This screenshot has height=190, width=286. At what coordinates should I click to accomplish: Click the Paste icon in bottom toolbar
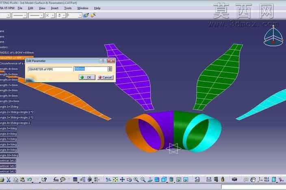[x=22, y=179]
